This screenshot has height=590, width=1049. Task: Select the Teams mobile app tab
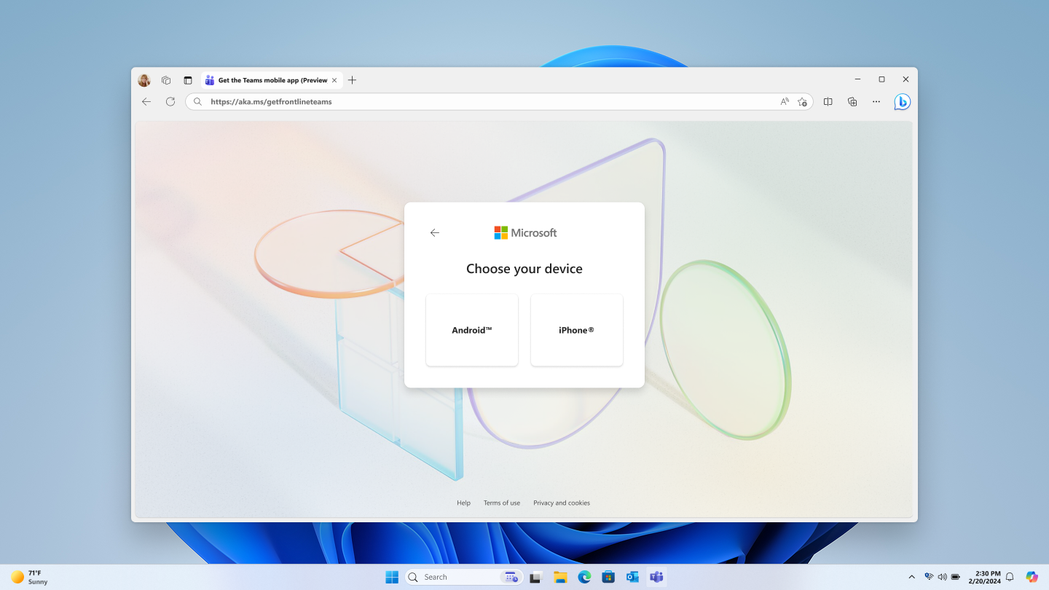pos(270,80)
